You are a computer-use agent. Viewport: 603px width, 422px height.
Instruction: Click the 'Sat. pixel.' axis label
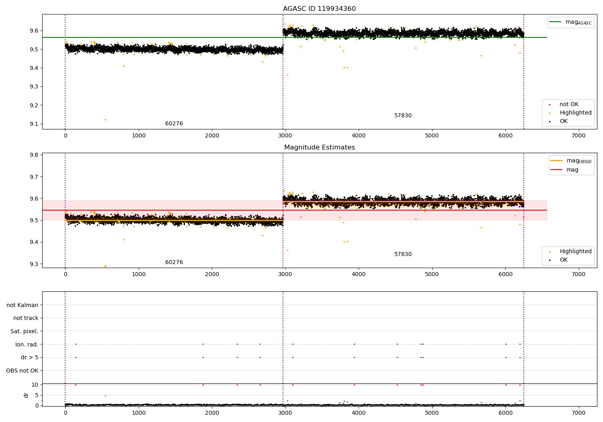point(25,332)
